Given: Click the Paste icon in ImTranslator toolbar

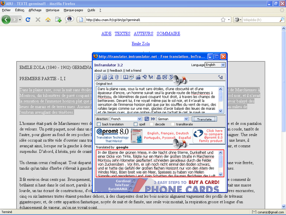Looking at the screenshot, I should click(105, 77).
